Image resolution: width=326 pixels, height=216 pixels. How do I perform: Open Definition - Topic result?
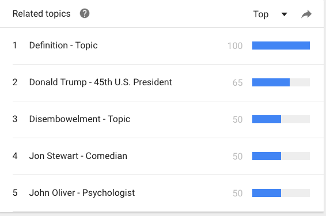point(63,46)
